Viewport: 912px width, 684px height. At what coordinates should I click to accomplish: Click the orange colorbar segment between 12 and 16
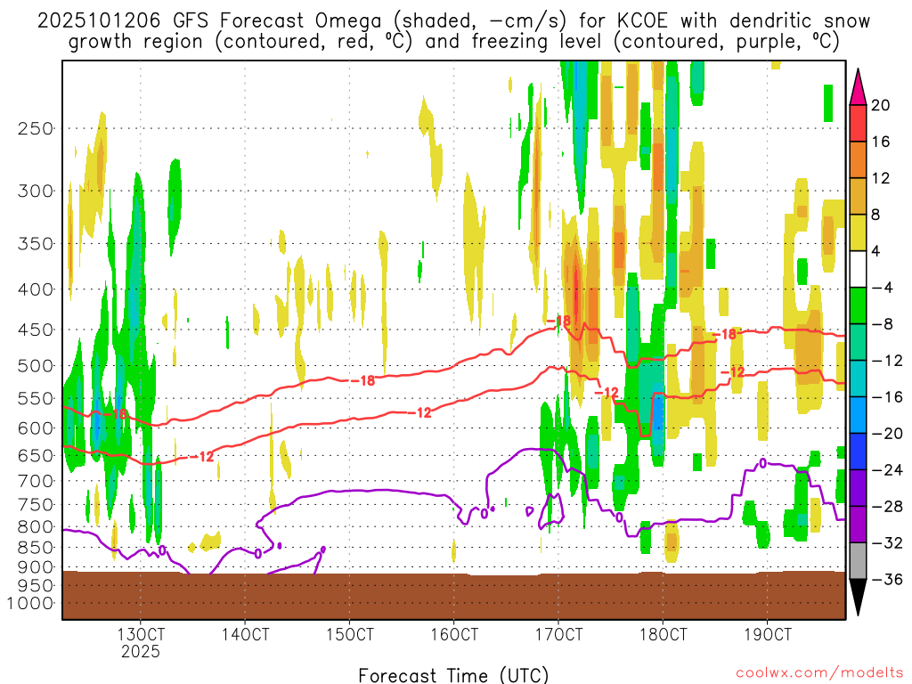tap(858, 159)
